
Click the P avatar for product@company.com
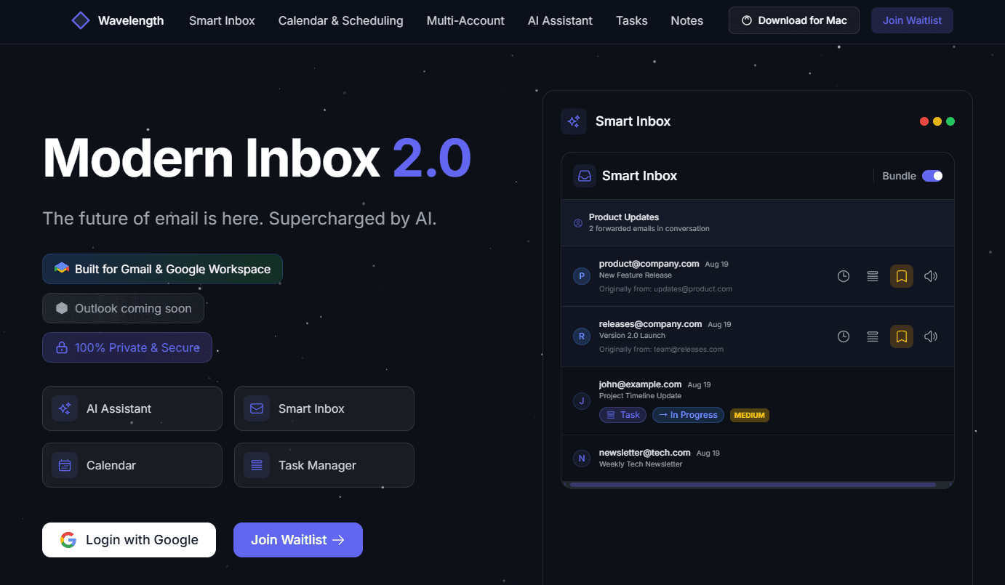(x=581, y=276)
